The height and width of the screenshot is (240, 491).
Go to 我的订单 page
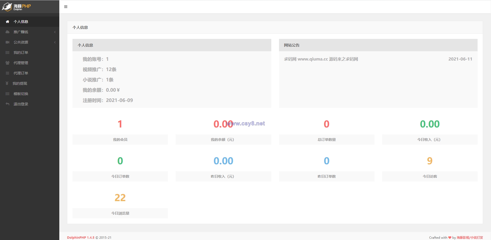tap(30, 53)
